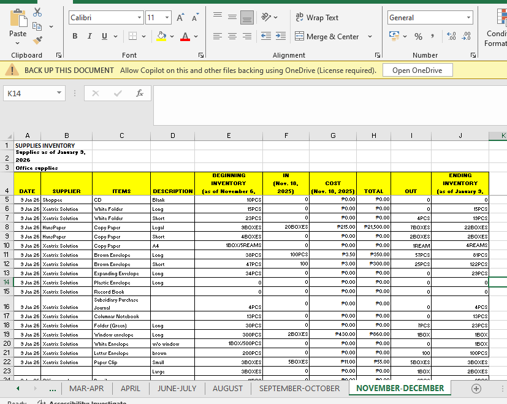Click the Insert Function fx icon

[x=140, y=93]
